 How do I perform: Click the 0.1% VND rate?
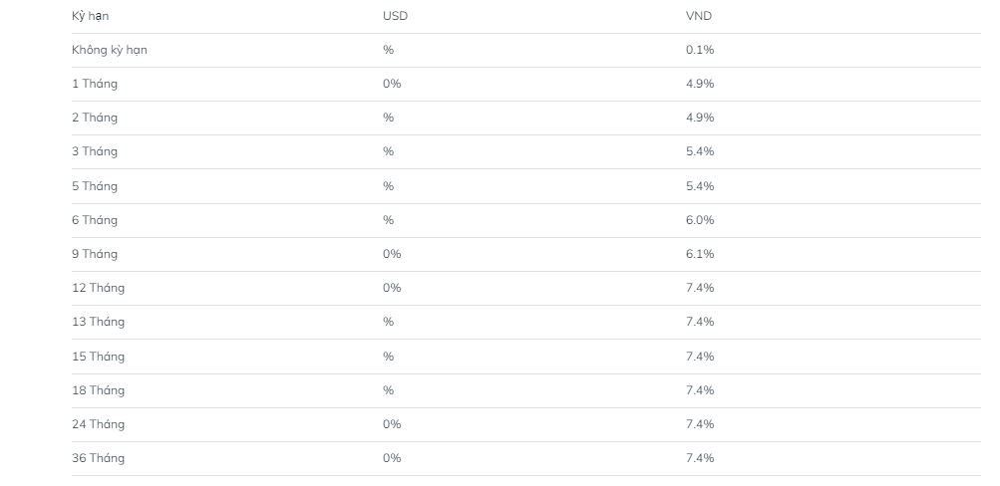click(700, 50)
